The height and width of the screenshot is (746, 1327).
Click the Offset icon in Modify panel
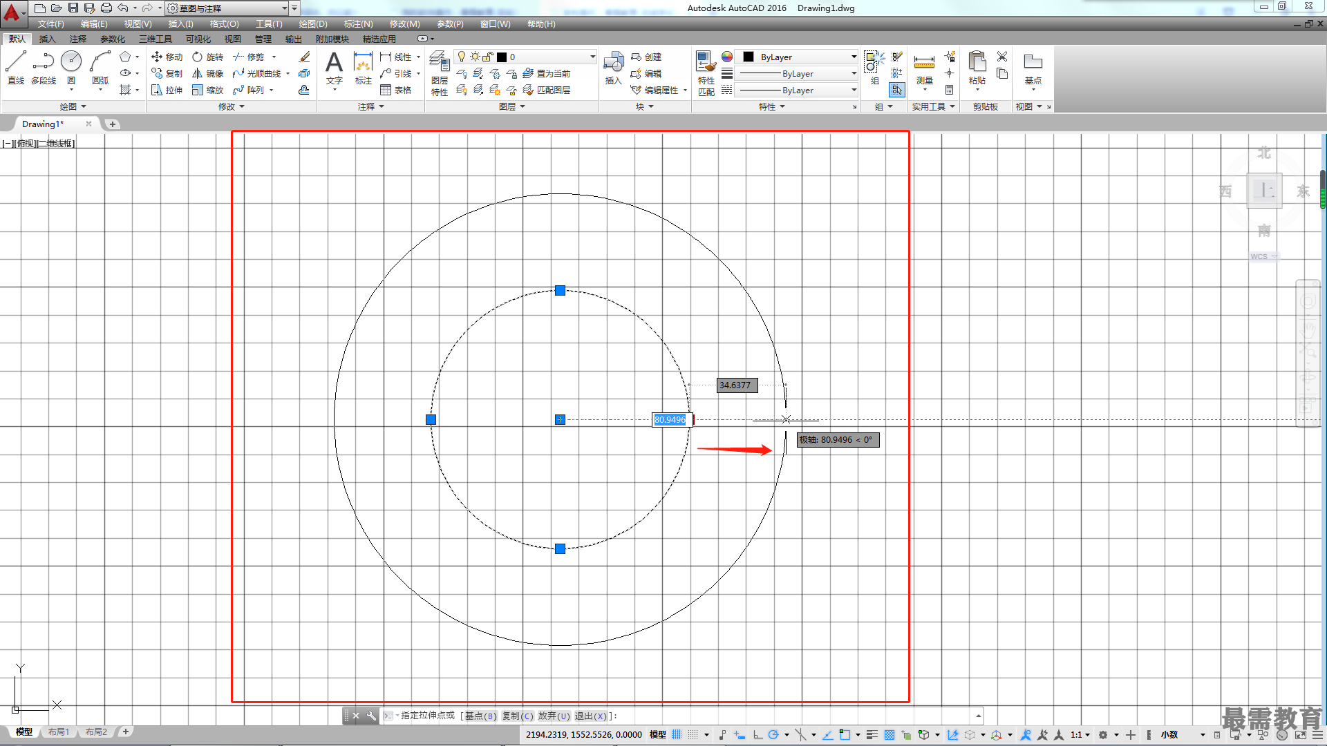pyautogui.click(x=304, y=90)
